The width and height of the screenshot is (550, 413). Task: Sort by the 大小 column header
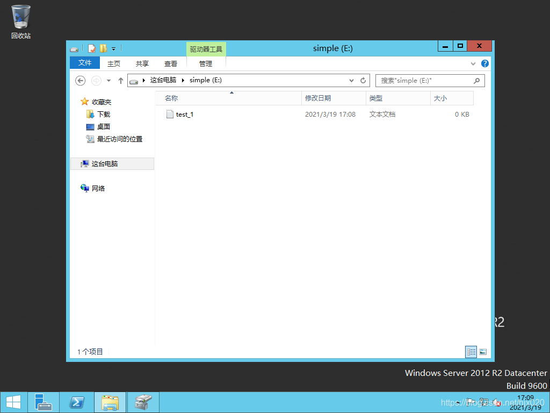(452, 98)
